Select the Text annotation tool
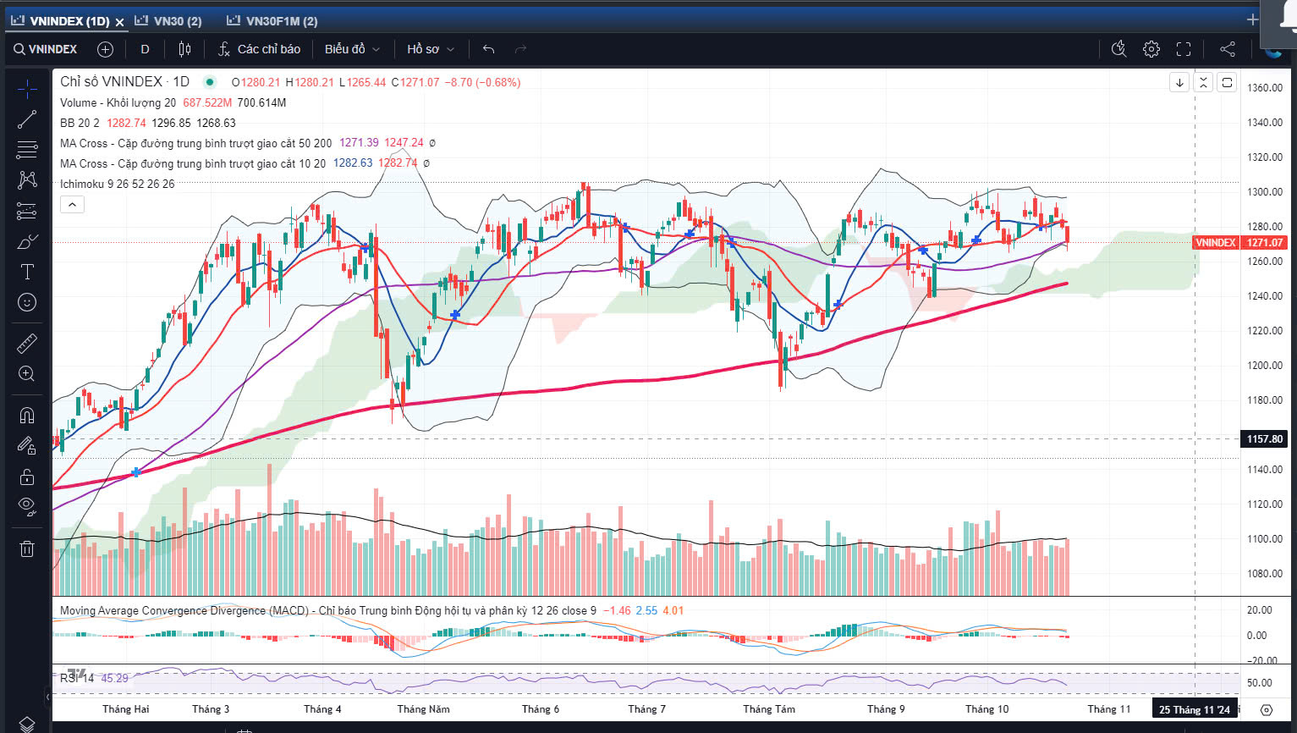 tap(27, 272)
